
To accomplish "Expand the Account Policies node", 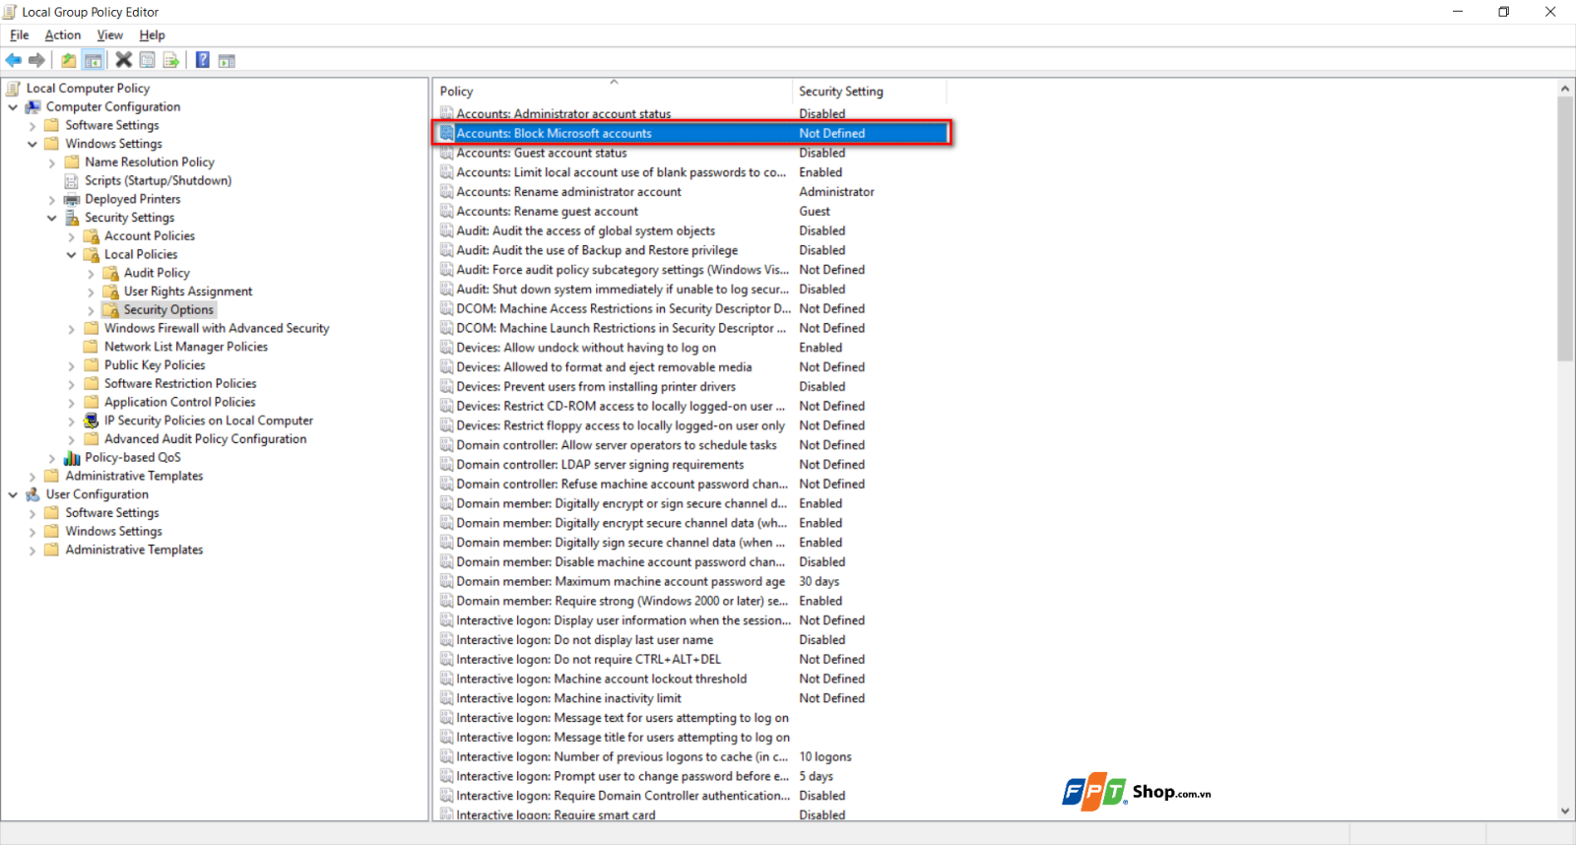I will coord(72,236).
